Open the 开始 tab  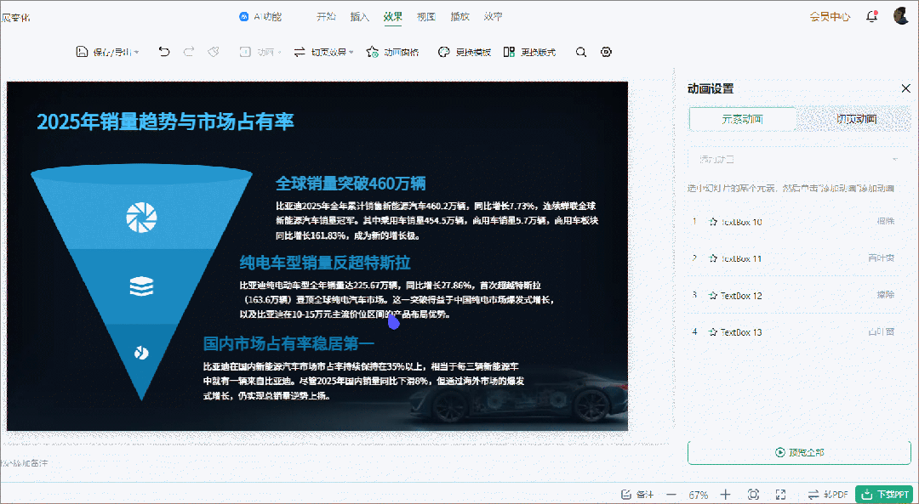[327, 17]
